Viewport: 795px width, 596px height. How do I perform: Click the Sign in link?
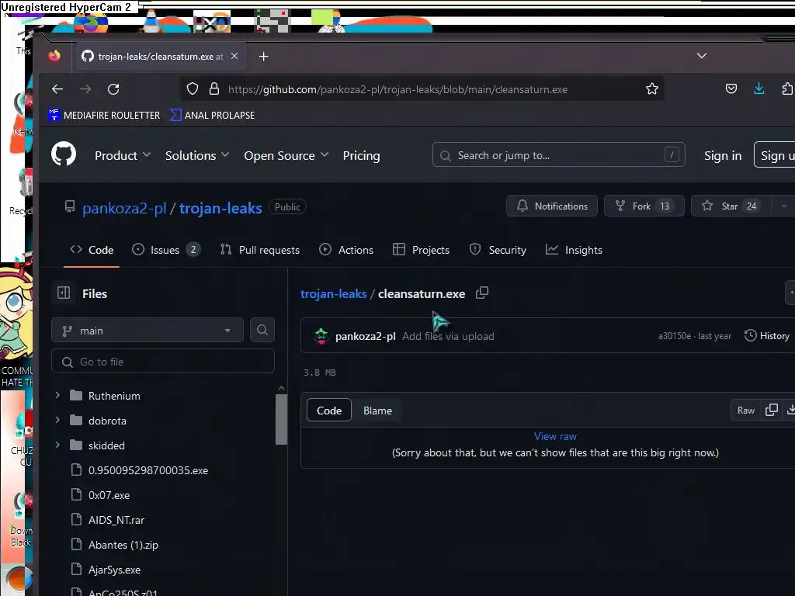pos(723,155)
